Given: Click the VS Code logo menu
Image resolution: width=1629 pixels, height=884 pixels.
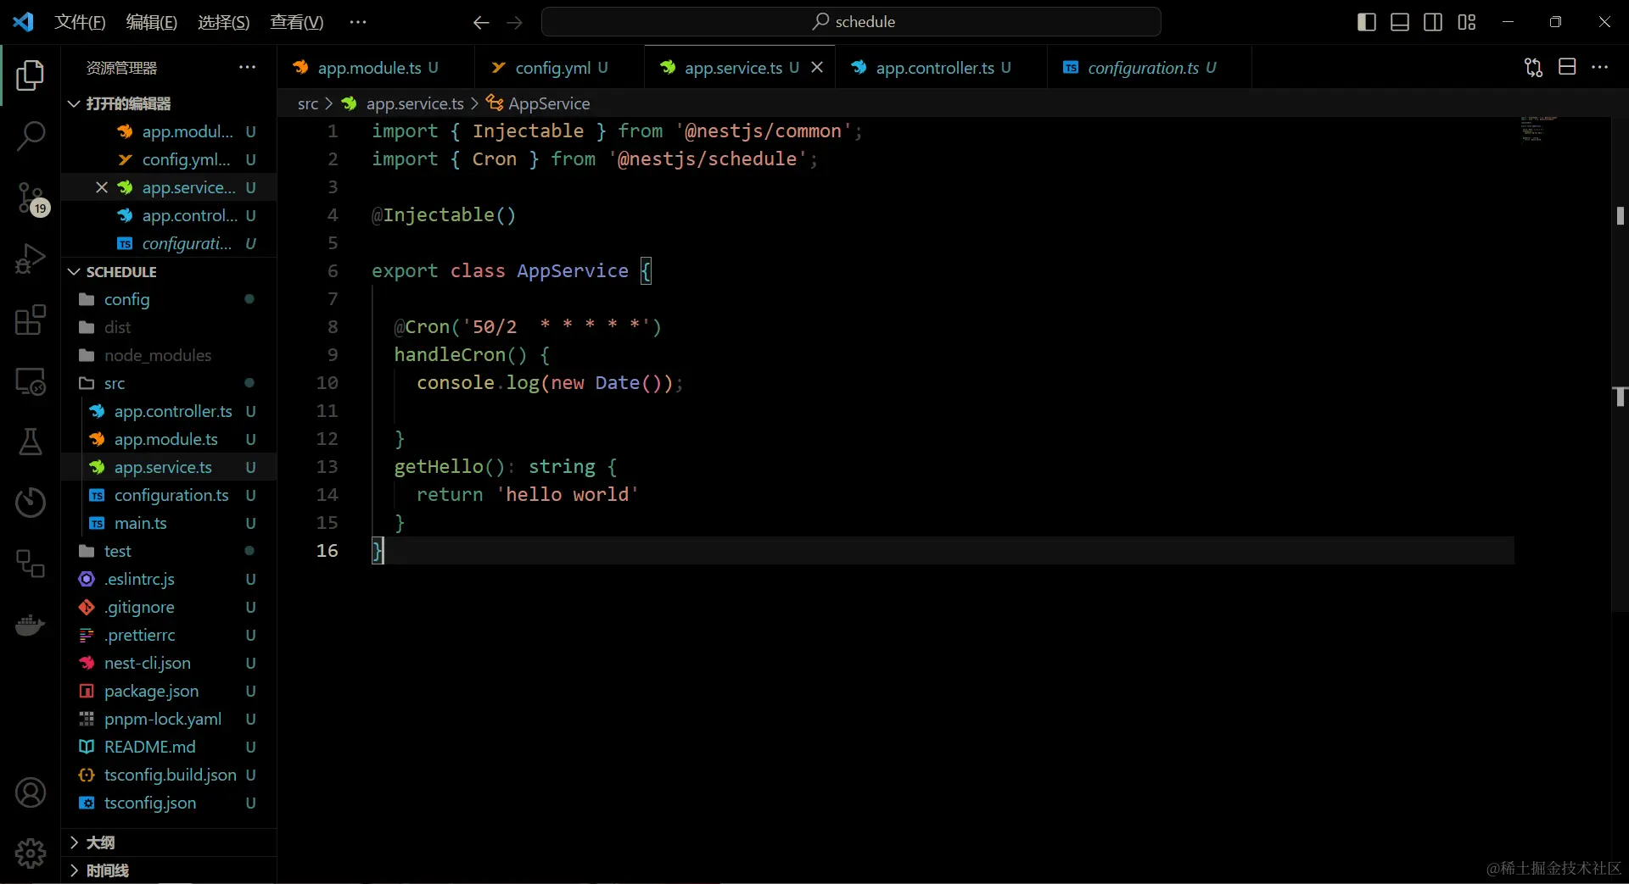Looking at the screenshot, I should tap(23, 22).
